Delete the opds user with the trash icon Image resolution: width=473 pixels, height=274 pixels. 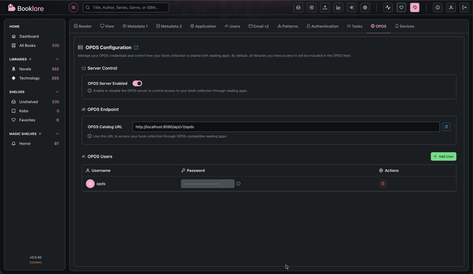tap(383, 183)
